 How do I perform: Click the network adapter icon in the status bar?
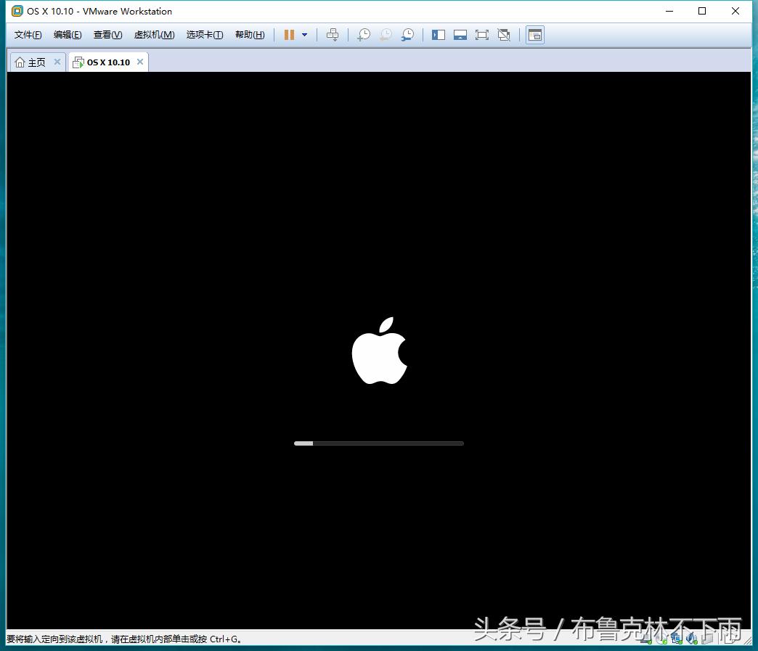[677, 639]
